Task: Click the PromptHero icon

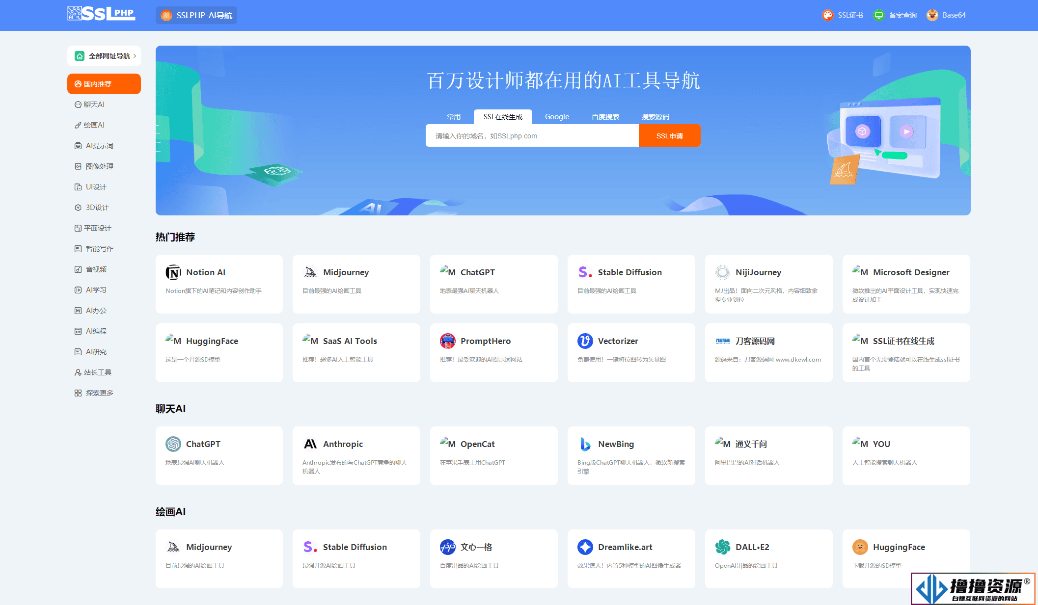Action: pos(448,341)
